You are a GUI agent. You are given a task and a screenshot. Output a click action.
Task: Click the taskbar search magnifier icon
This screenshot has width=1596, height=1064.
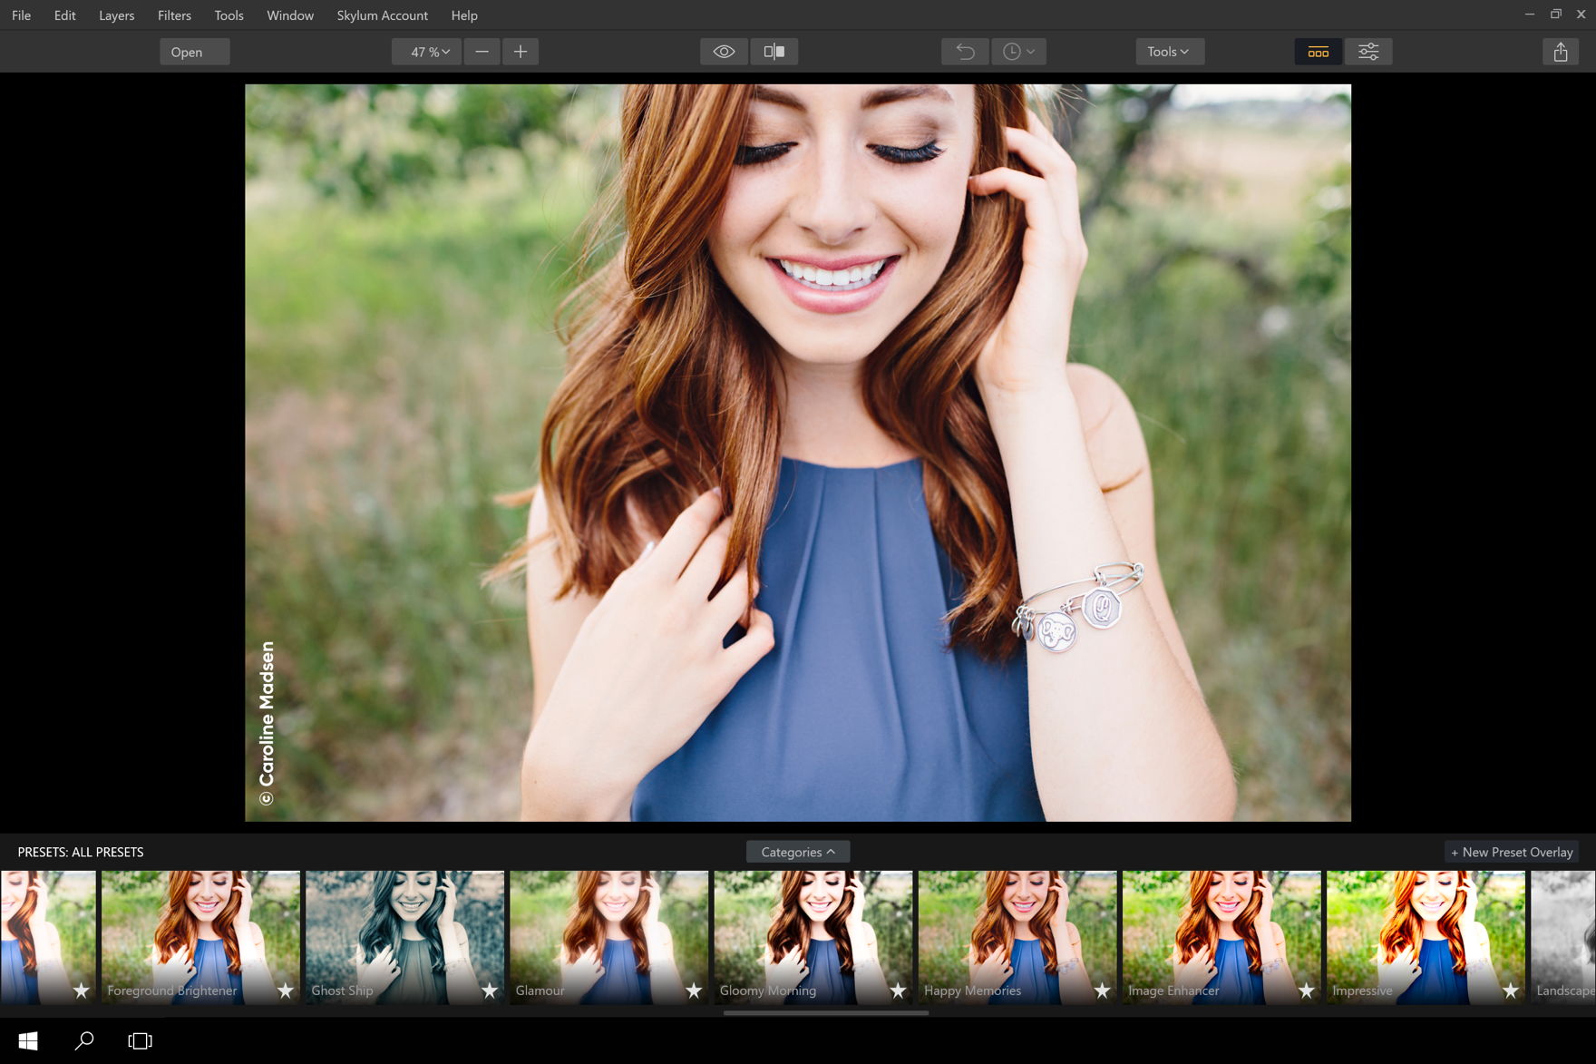[x=84, y=1040]
